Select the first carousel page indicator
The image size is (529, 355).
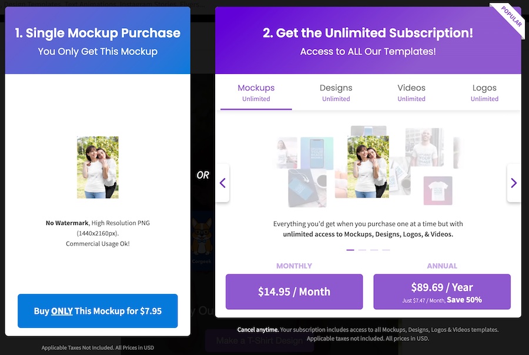pyautogui.click(x=350, y=250)
